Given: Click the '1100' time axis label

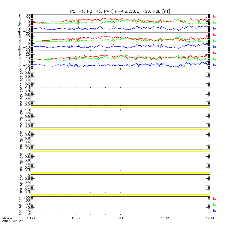Looking at the screenshot, I should pyautogui.click(x=120, y=218).
